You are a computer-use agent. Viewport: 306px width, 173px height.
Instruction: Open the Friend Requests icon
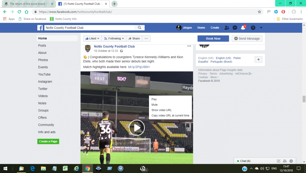click(226, 28)
